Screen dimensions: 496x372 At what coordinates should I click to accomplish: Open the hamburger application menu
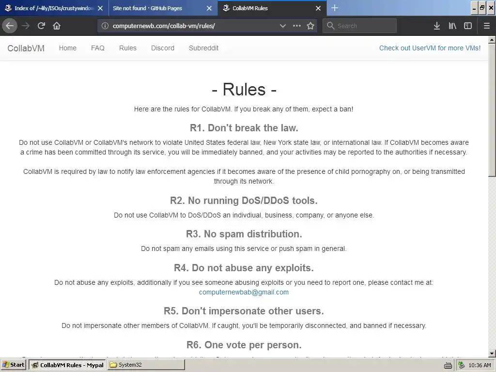(x=487, y=26)
